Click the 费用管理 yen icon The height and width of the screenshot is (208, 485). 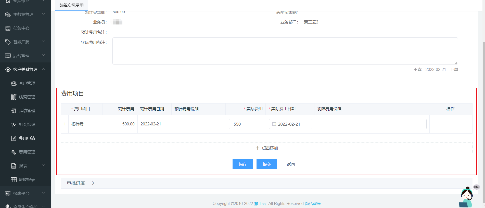(14, 152)
